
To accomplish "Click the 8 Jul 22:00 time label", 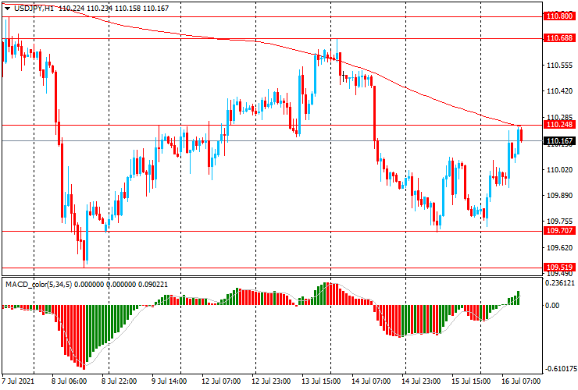I will (x=119, y=381).
